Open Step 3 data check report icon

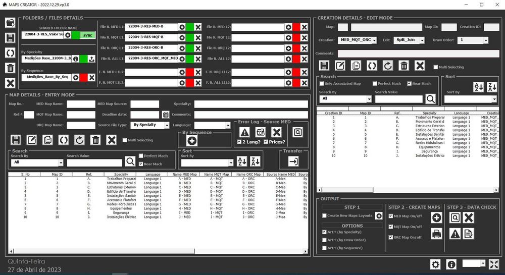(x=468, y=234)
